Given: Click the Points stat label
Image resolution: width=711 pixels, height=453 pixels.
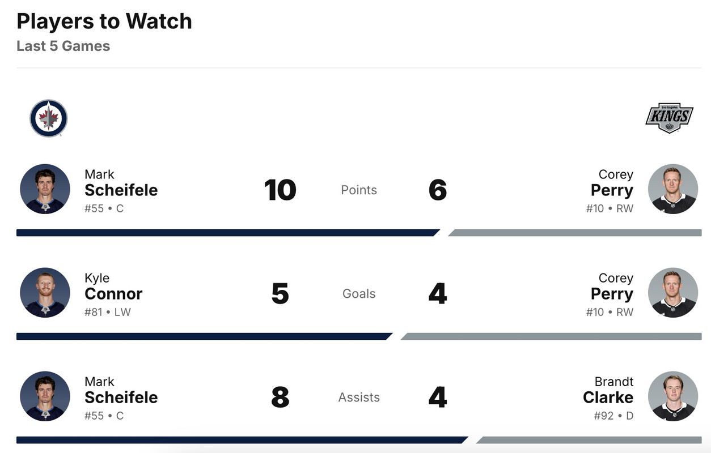Looking at the screenshot, I should 359,190.
